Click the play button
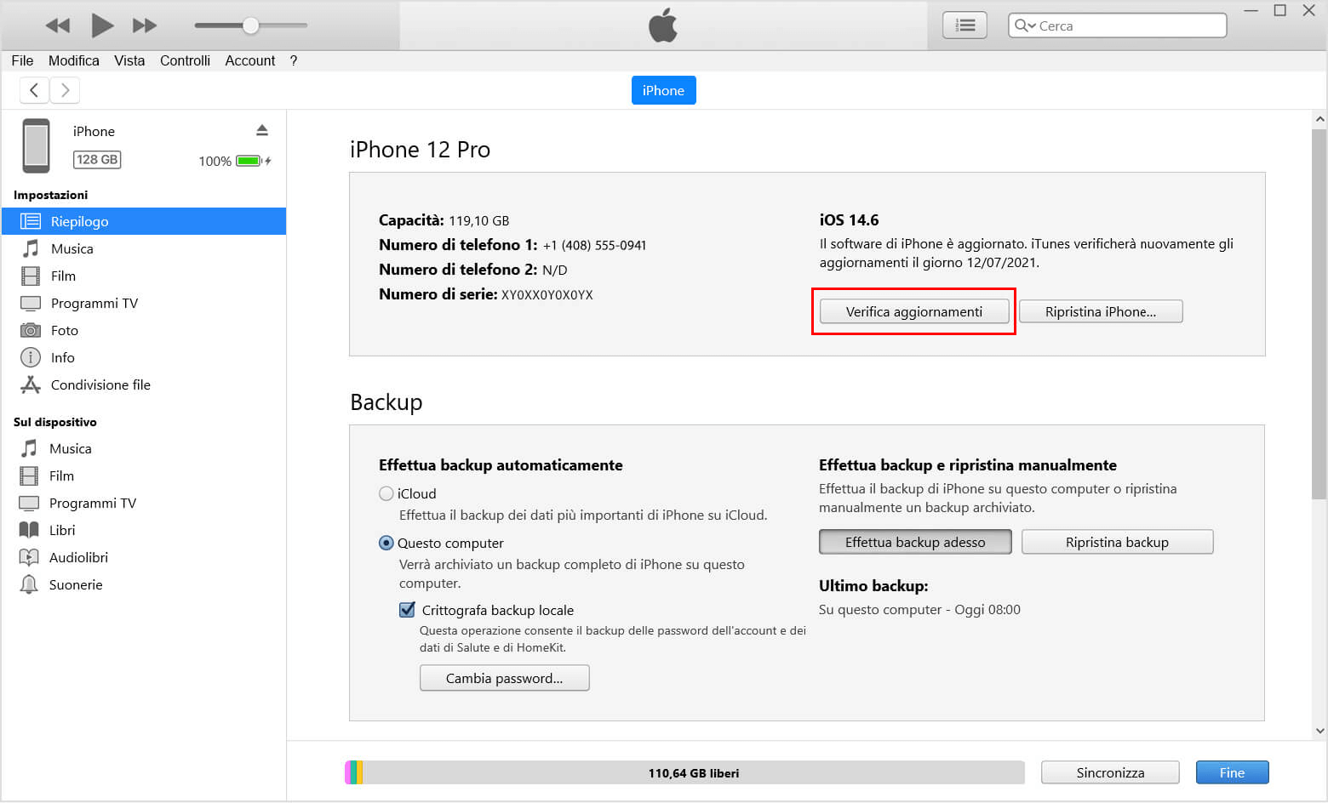Viewport: 1328px width, 803px height. (102, 26)
